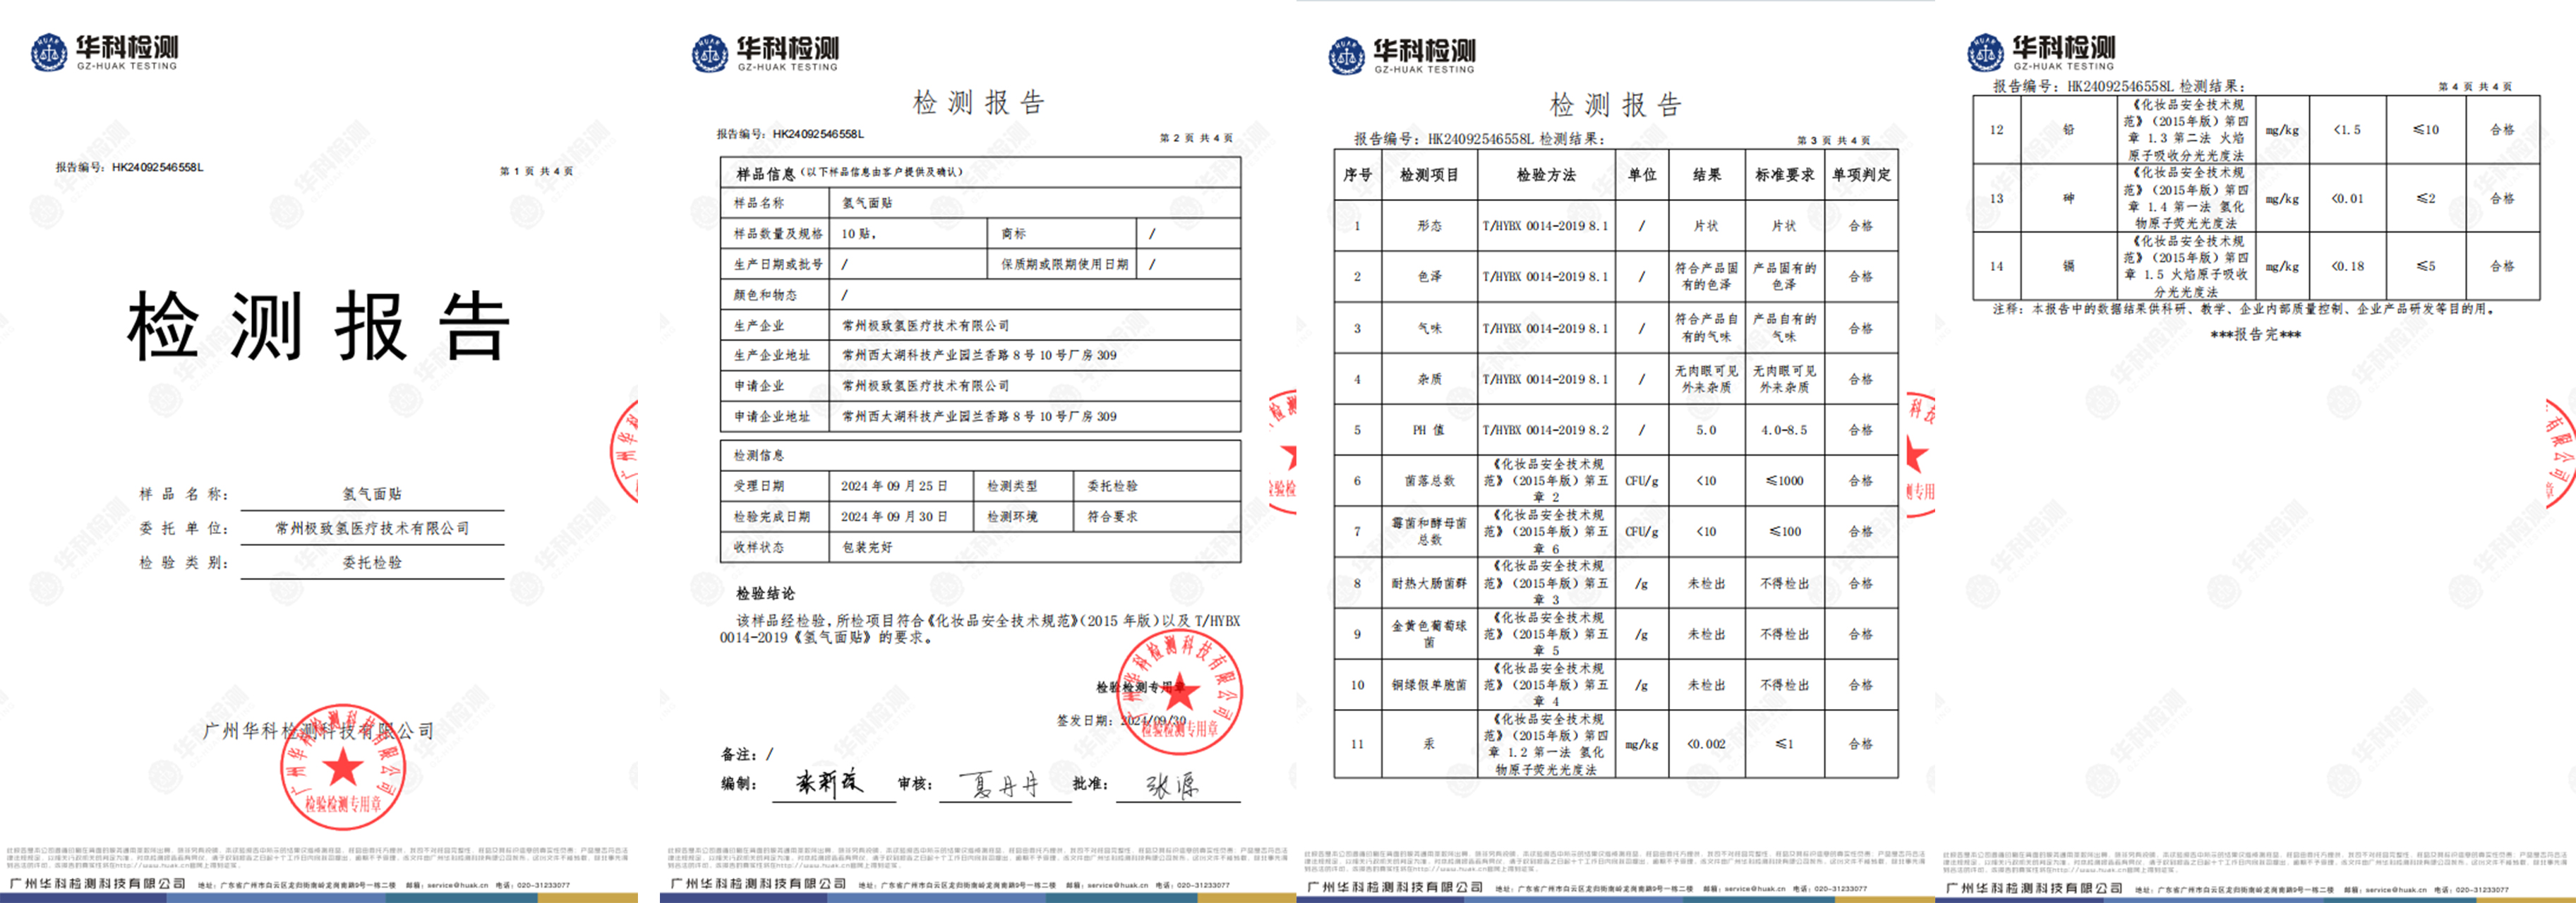This screenshot has width=2576, height=903.
Task: Click the red stamp beside the page 2 issue date
Action: coord(1180,693)
